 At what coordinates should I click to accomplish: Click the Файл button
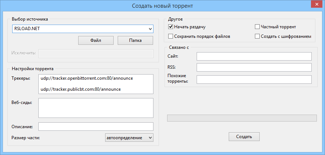[96, 40]
